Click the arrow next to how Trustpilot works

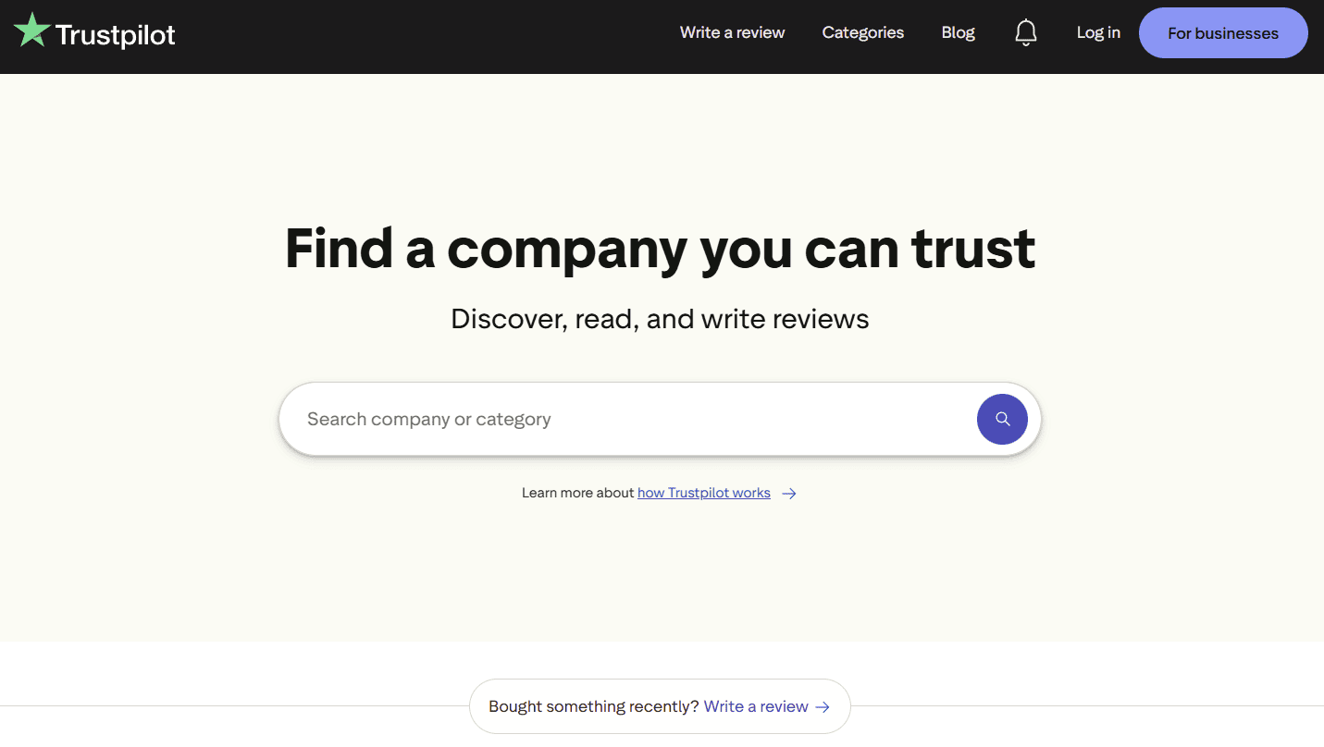789,494
